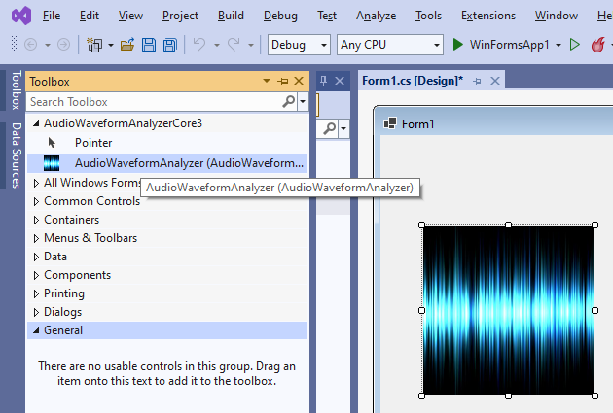Image resolution: width=613 pixels, height=413 pixels.
Task: Click the Save All icon
Action: click(x=169, y=45)
